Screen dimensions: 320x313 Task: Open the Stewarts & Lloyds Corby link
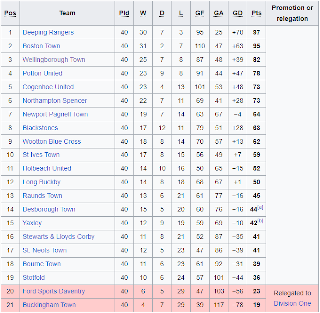pyautogui.click(x=59, y=237)
